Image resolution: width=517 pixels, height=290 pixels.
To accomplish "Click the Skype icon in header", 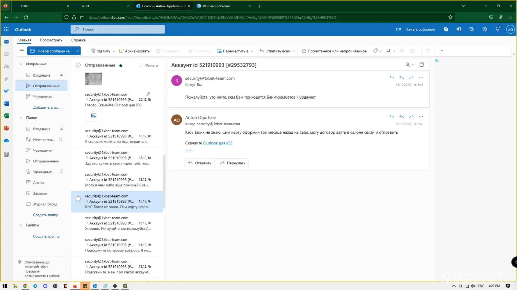I will (446, 29).
